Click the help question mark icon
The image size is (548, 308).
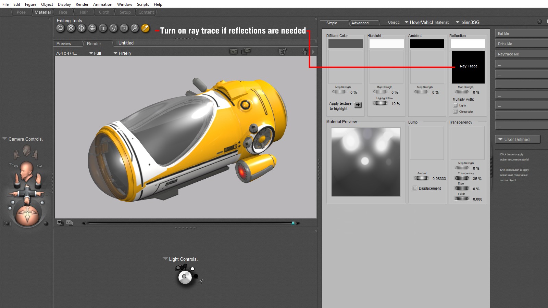[x=539, y=22]
